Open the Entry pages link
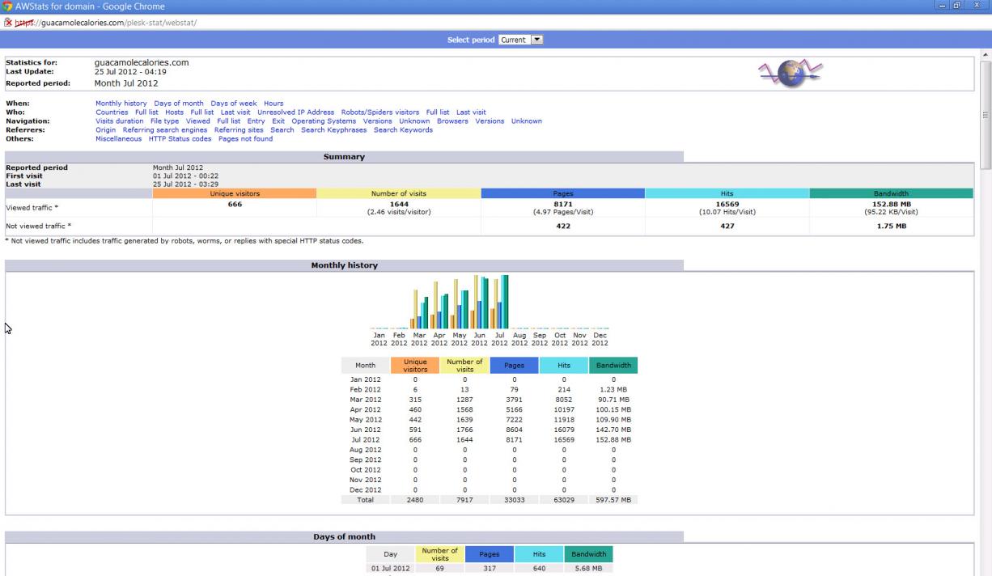This screenshot has height=576, width=992. (x=256, y=121)
